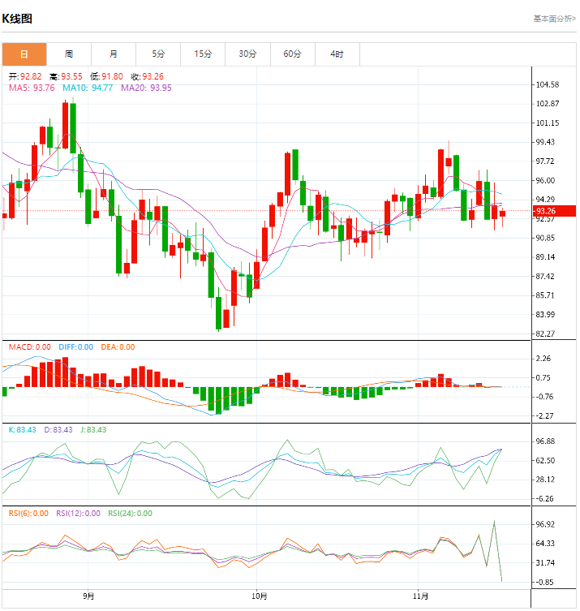Click the 11月 marker on the time axis
This screenshot has width=580, height=611.
click(x=417, y=596)
